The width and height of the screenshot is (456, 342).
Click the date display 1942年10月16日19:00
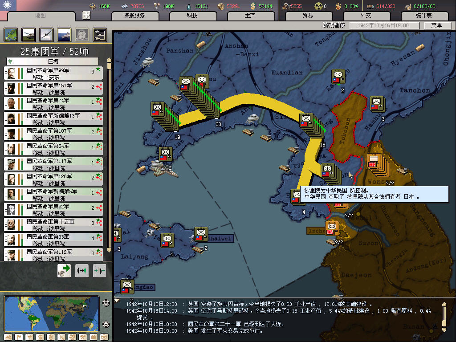tap(384, 25)
